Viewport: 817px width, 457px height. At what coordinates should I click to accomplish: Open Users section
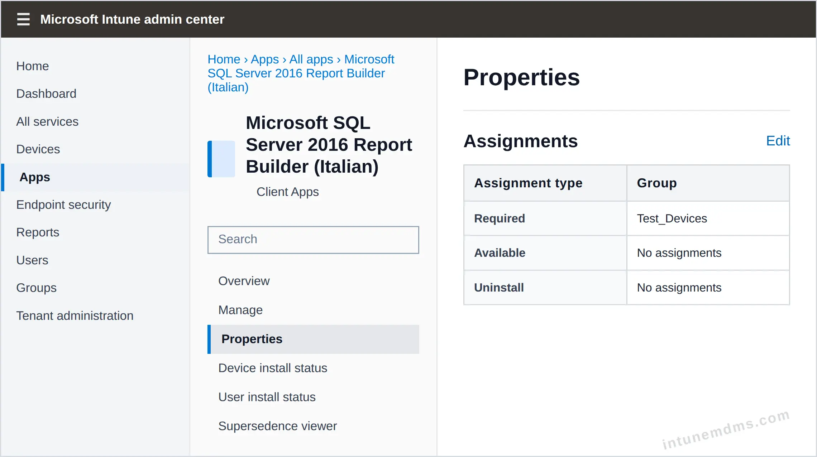(x=32, y=260)
